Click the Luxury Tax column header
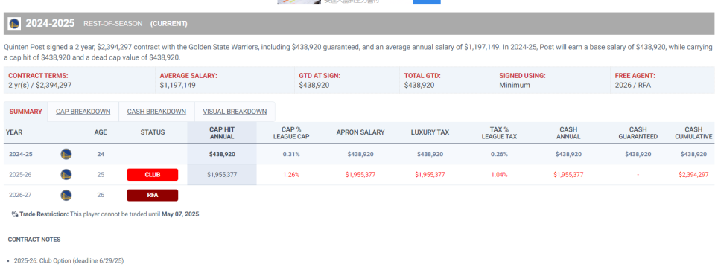 click(430, 132)
